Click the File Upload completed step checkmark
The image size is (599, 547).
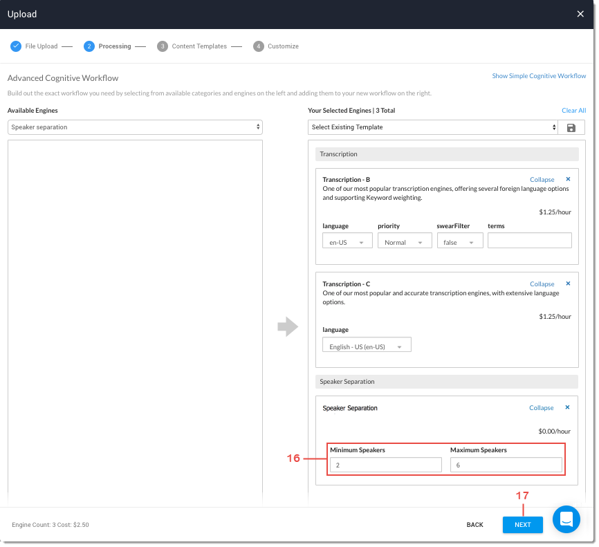16,46
